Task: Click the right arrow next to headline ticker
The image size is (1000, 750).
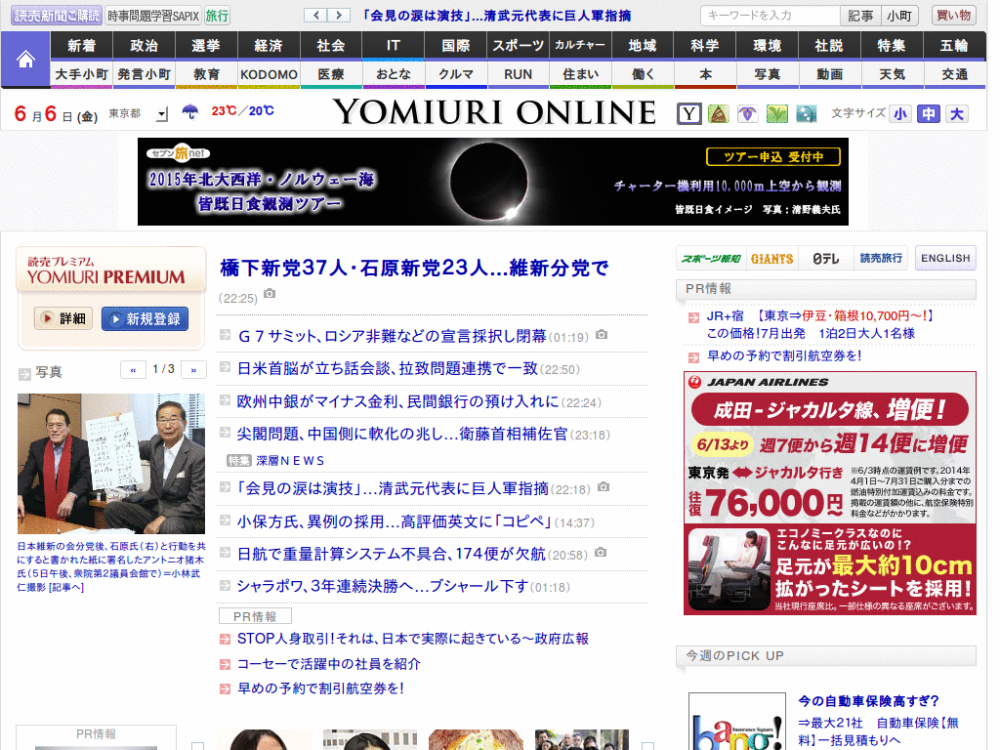Action: coord(337,15)
